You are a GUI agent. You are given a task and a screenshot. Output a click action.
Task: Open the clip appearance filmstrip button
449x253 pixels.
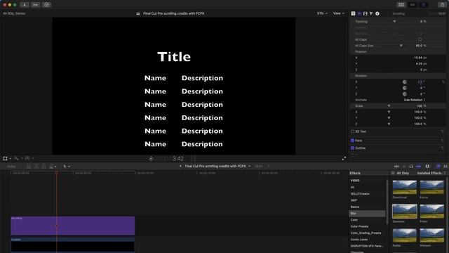coord(427,166)
